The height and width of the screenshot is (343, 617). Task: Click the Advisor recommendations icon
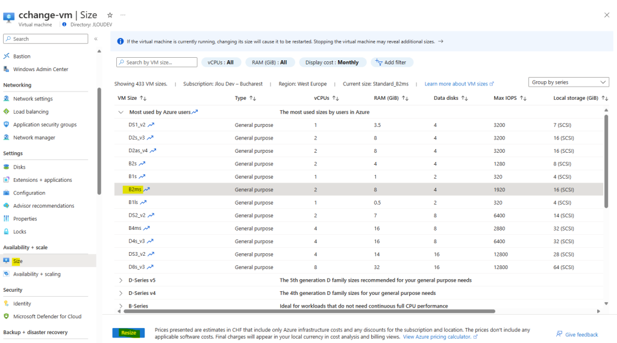[x=6, y=206]
